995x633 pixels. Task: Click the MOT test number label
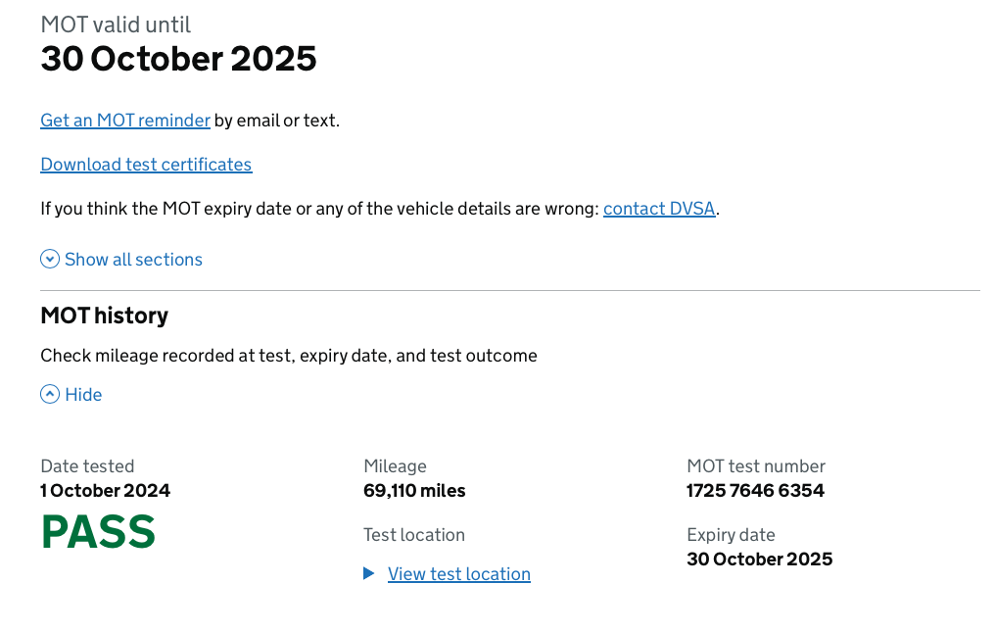tap(756, 466)
